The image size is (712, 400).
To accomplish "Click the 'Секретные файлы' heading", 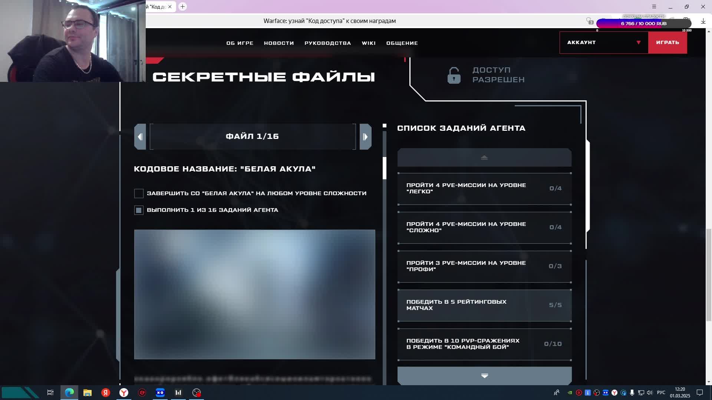I will pos(264,77).
